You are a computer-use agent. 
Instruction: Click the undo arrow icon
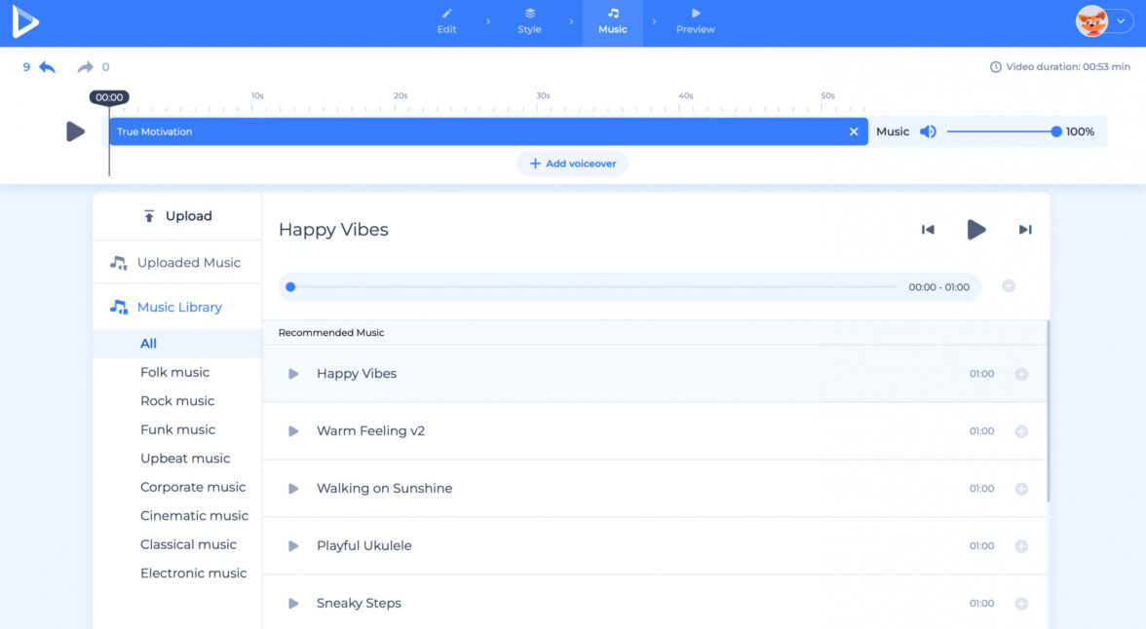pos(47,67)
